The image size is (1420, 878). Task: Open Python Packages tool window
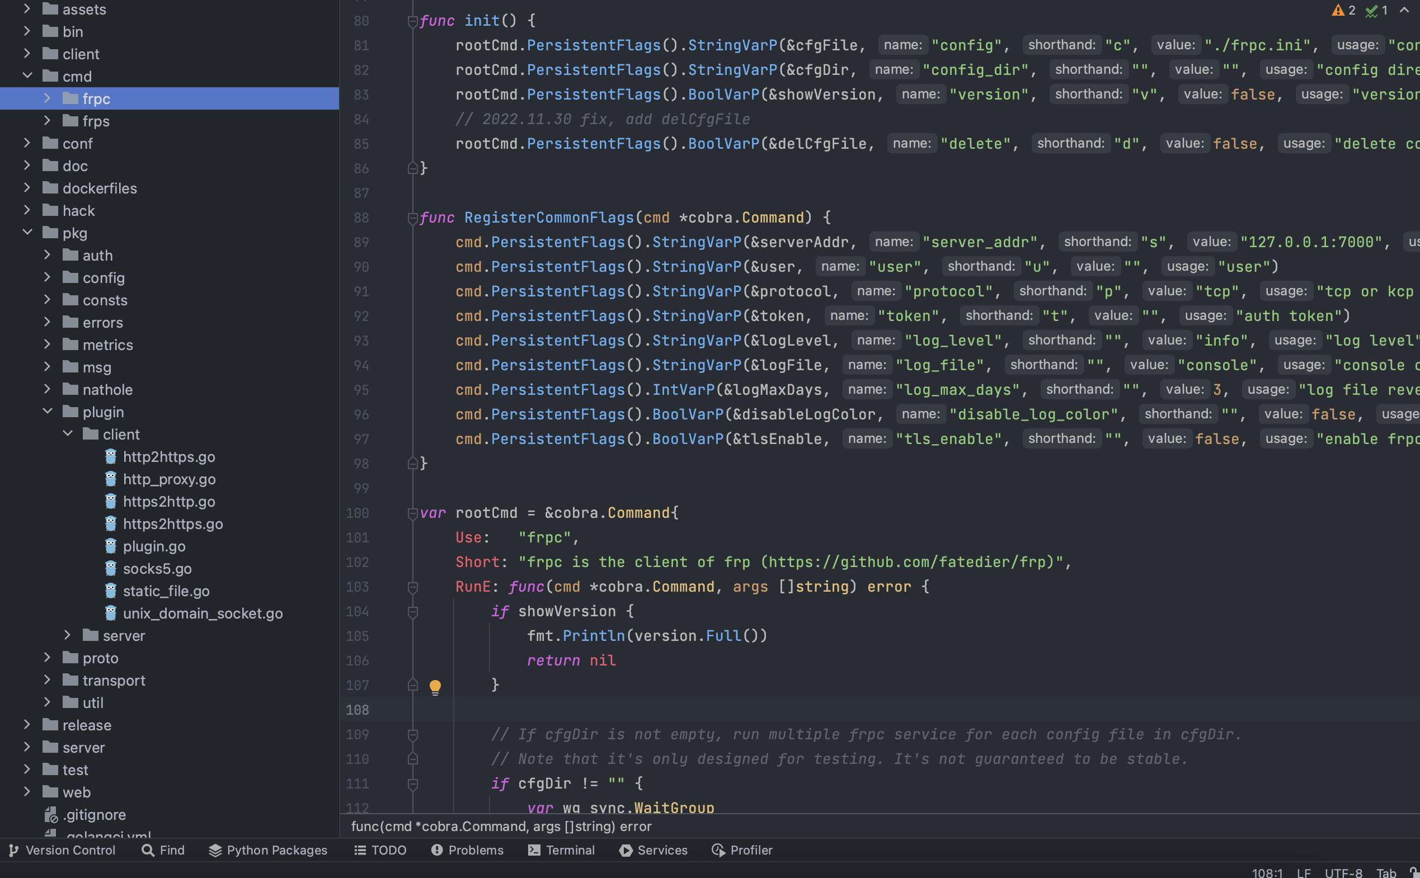tap(269, 850)
